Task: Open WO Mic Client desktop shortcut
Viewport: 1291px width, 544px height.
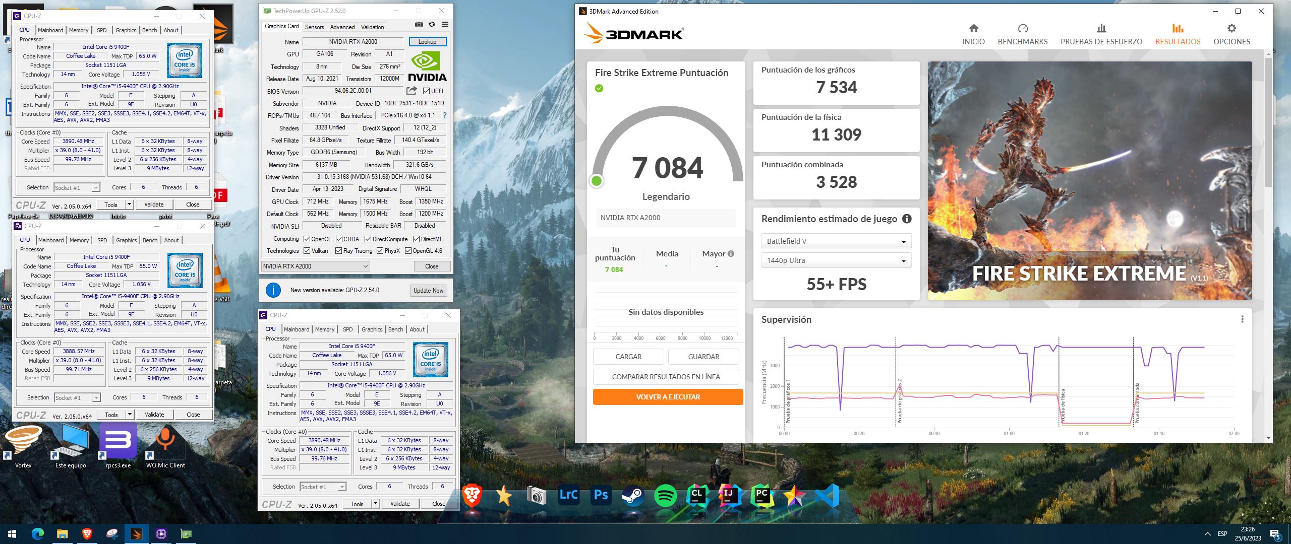Action: (165, 445)
